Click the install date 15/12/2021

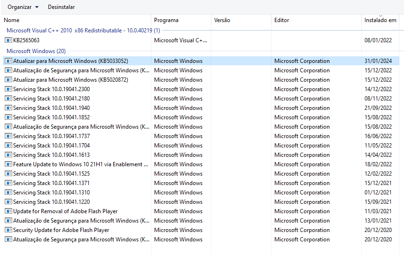[x=378, y=183]
